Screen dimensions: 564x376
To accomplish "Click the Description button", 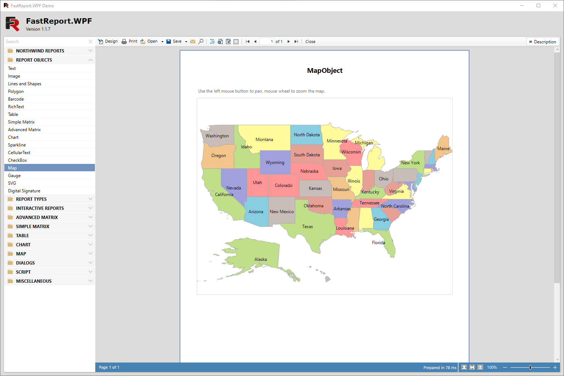I will click(x=542, y=42).
